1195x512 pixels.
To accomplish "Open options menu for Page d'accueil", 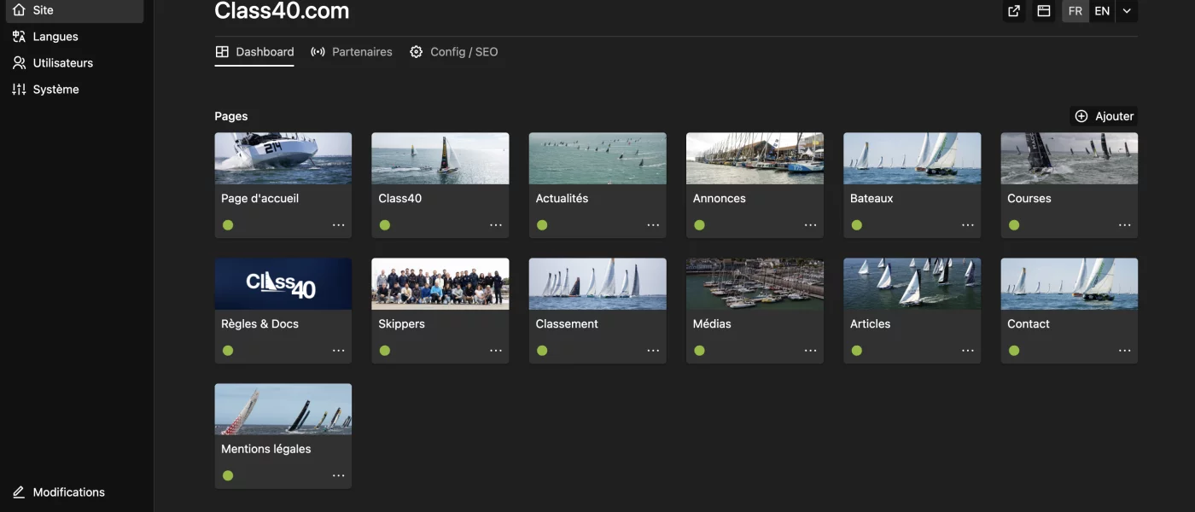I will point(339,225).
